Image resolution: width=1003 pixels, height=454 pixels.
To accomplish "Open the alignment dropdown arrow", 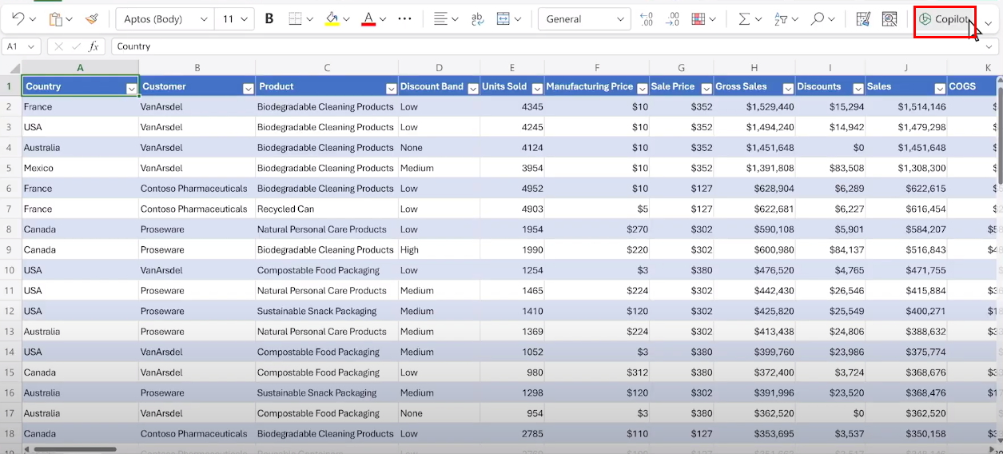I will pyautogui.click(x=455, y=19).
